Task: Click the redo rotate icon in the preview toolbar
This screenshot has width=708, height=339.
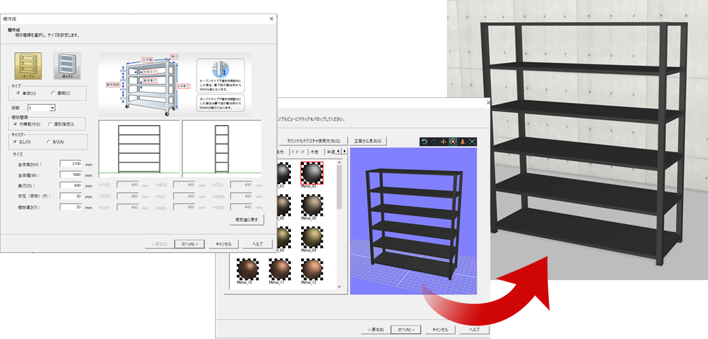Action: (434, 141)
